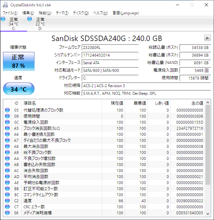Click raw value 23AF27972710
The image size is (214, 220).
tap(190, 128)
